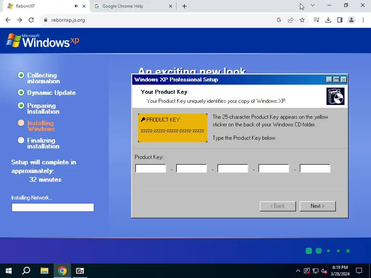This screenshot has width=371, height=278.
Task: Open the notification center icon
Action: pos(359,271)
